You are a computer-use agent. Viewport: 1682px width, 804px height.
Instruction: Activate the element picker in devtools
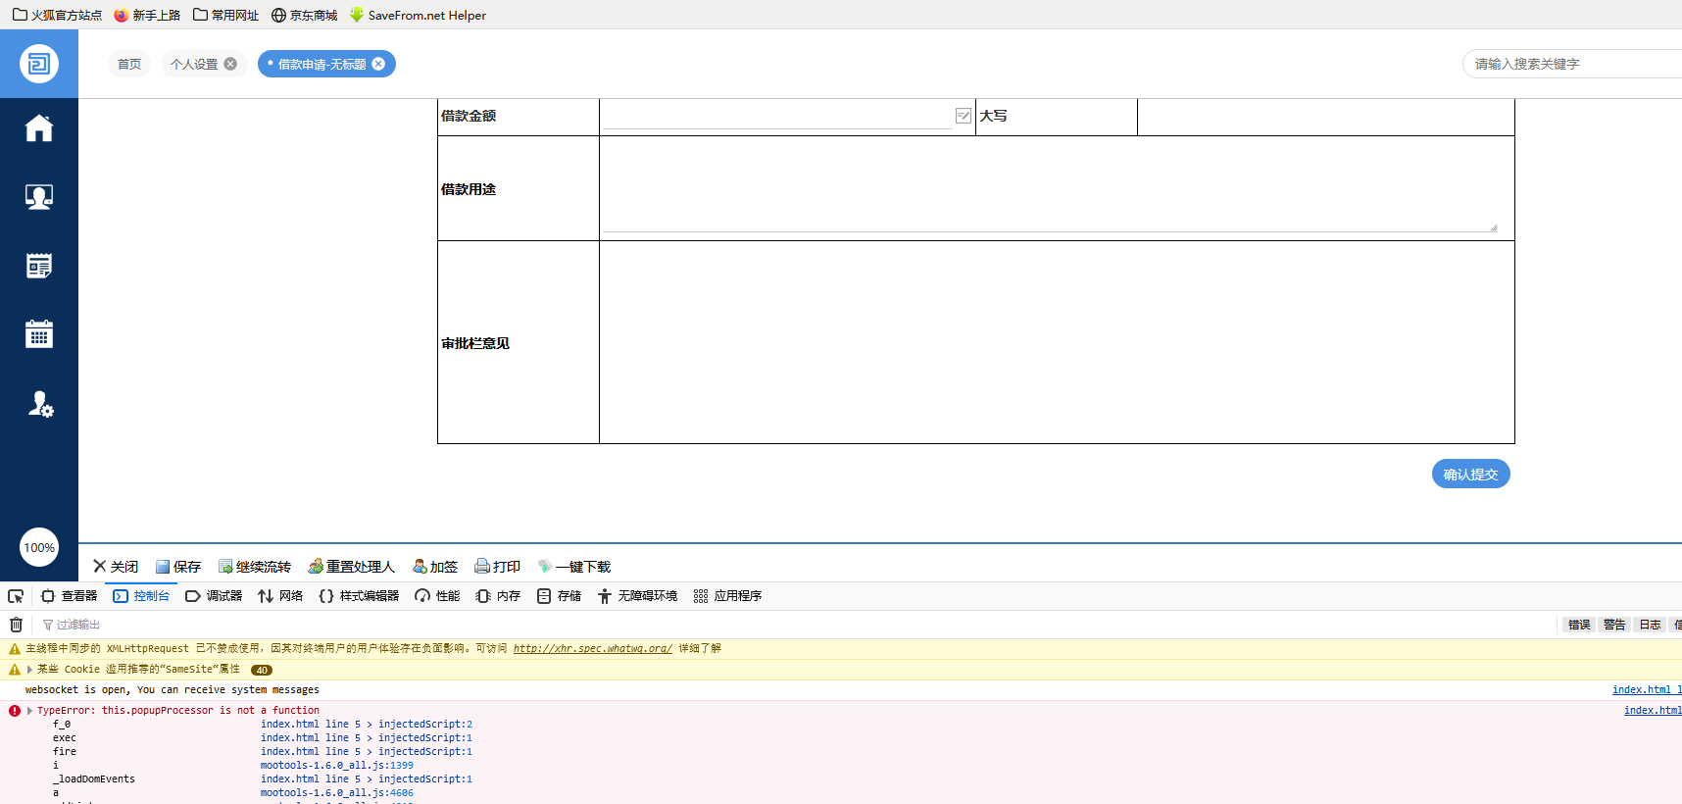[16, 596]
